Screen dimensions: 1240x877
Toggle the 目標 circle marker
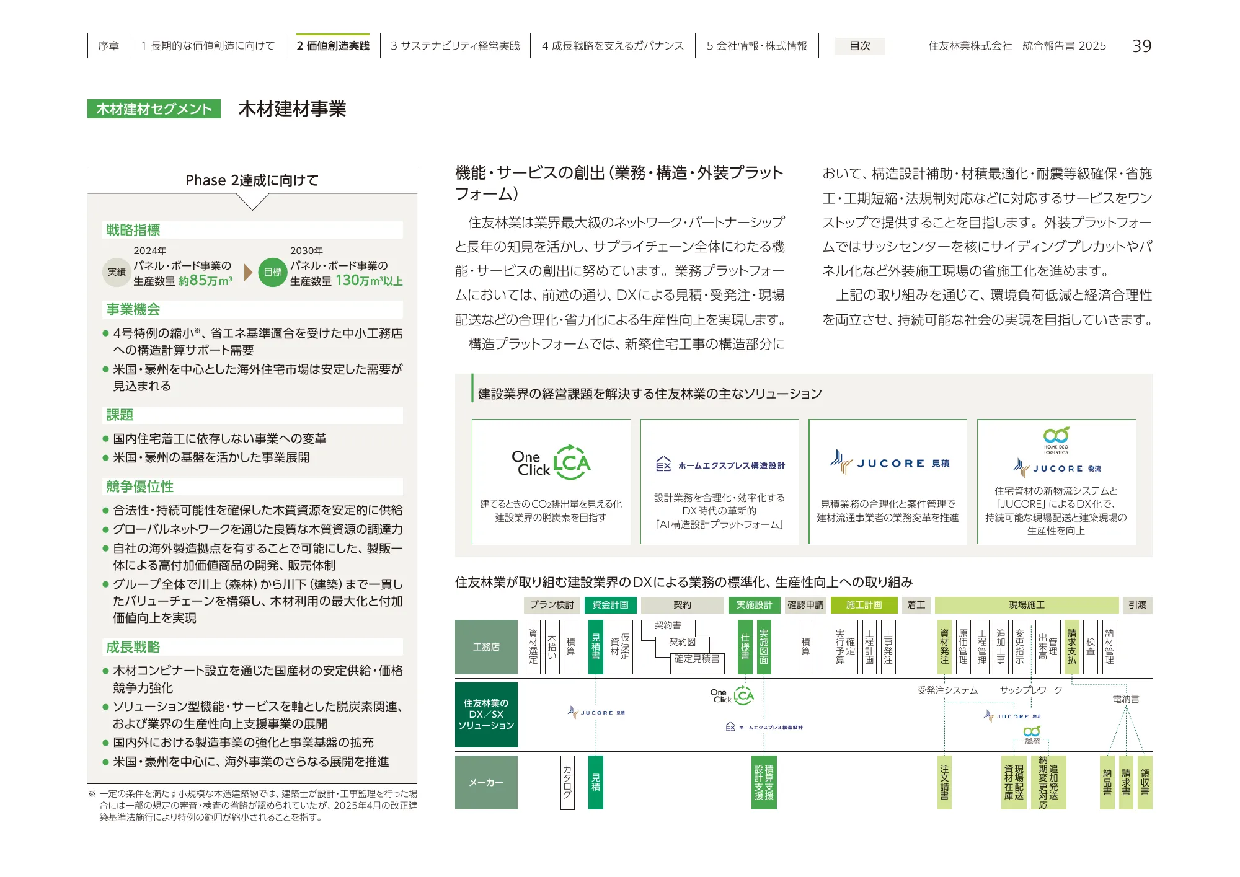click(x=273, y=271)
